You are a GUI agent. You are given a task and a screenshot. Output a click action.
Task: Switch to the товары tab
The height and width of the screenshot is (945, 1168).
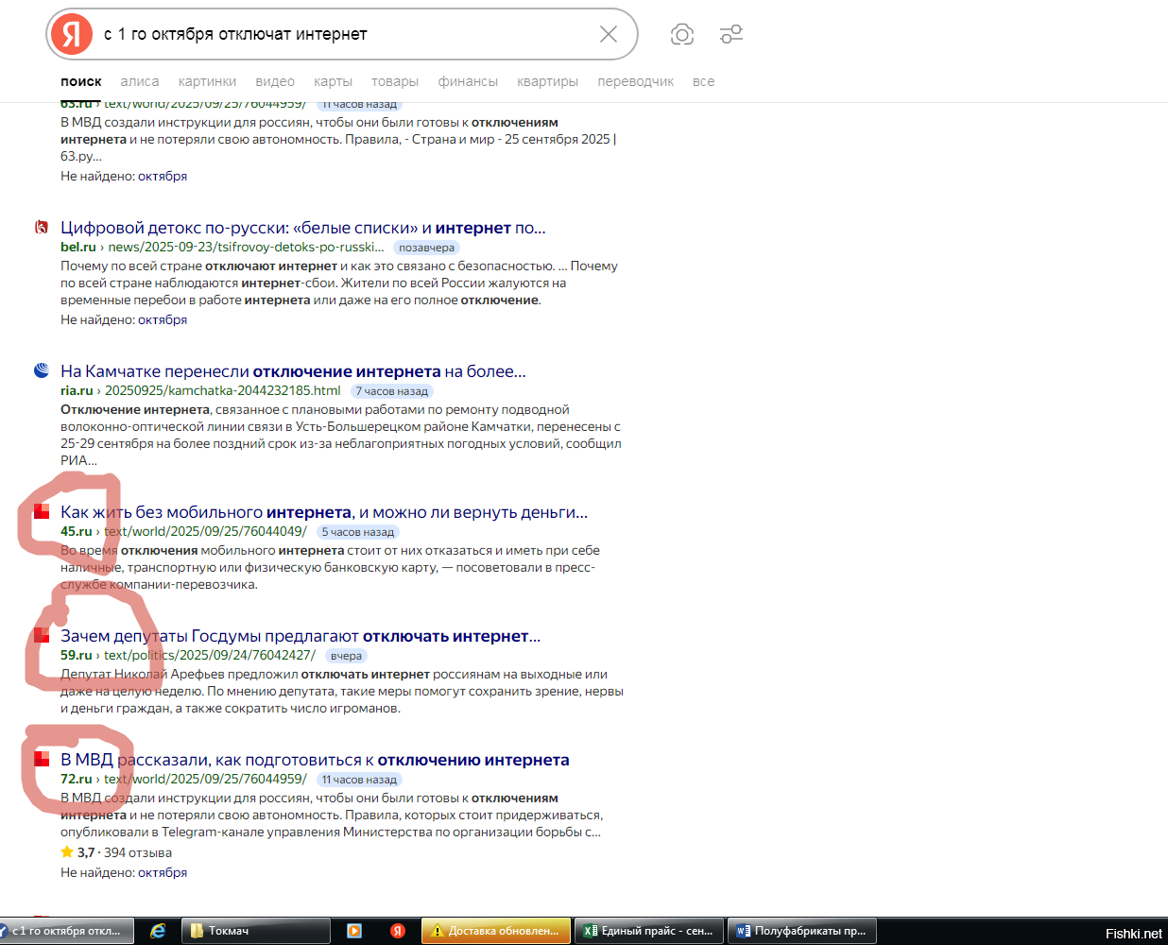395,81
